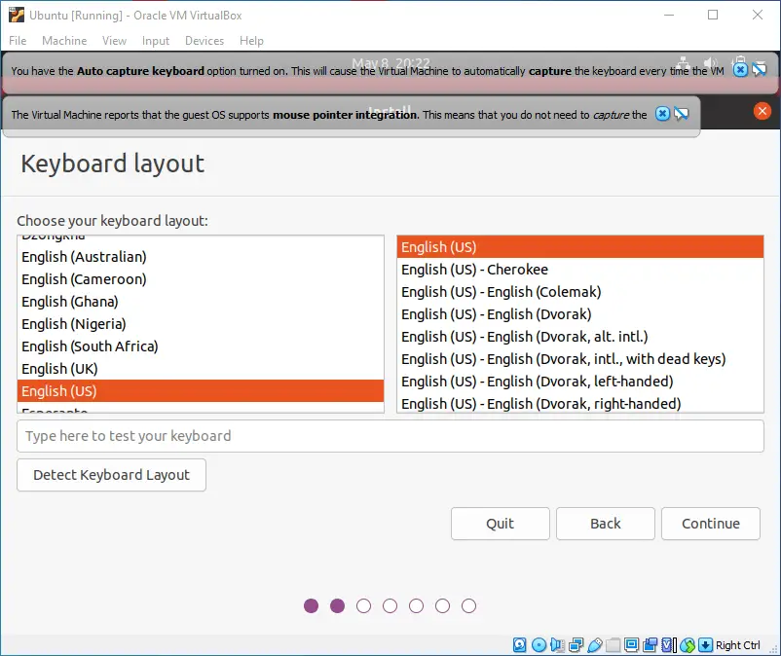The height and width of the screenshot is (656, 781).
Task: Suppress future mouse pointer integration messages
Action: tap(682, 114)
